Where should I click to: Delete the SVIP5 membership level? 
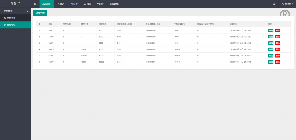[x=277, y=56]
